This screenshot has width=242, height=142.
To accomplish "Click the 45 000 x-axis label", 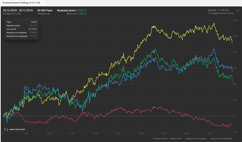I will (x=210, y=134).
